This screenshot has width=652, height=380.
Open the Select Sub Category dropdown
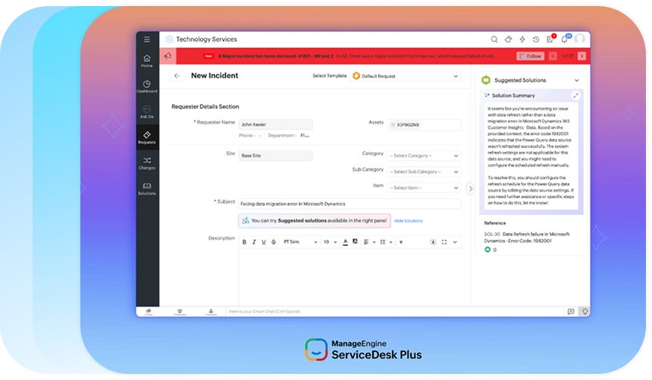[424, 172]
